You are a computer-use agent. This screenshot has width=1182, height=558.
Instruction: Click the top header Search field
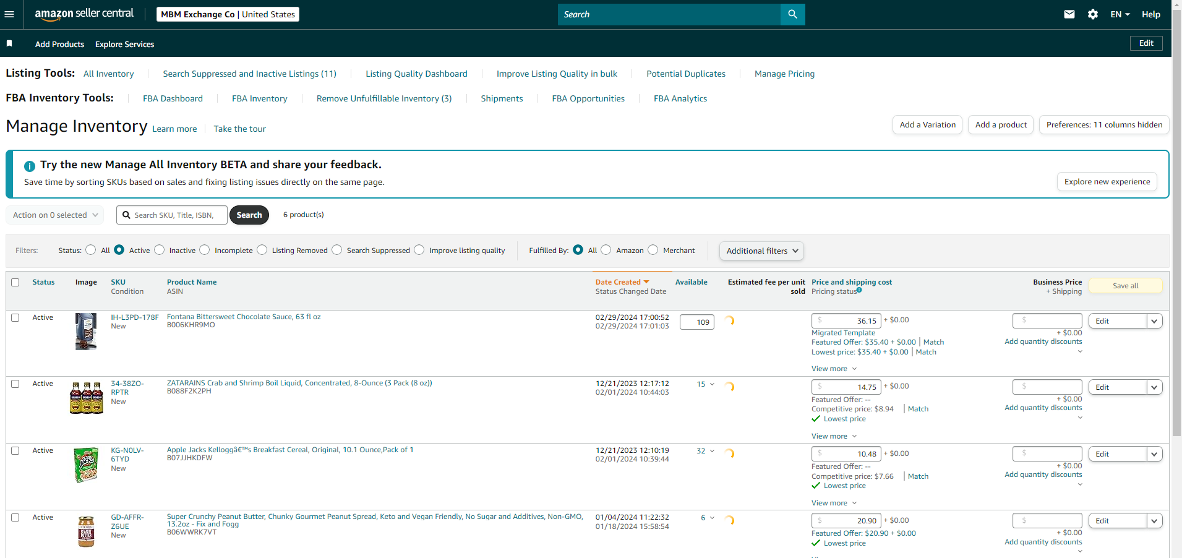tap(669, 14)
